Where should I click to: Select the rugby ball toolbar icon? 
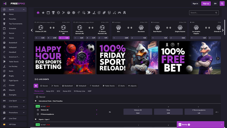[x=104, y=13]
